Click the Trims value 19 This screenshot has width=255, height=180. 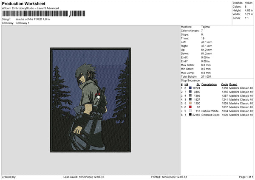203,38
